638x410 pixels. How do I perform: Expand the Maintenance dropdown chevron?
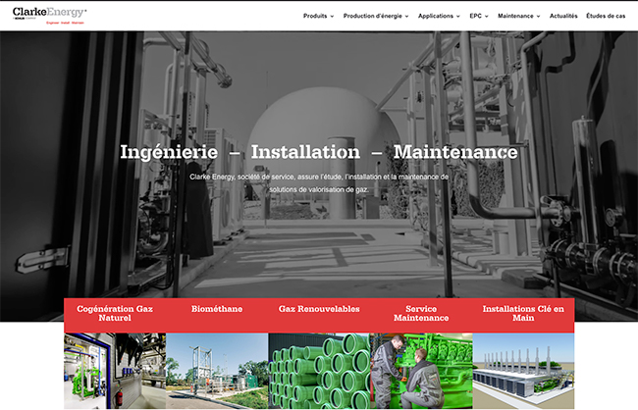click(538, 17)
